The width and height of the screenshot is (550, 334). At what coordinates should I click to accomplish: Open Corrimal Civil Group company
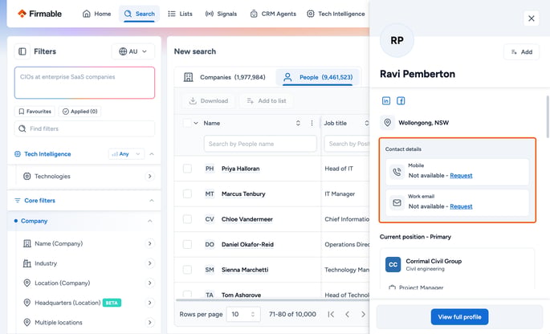coord(434,261)
